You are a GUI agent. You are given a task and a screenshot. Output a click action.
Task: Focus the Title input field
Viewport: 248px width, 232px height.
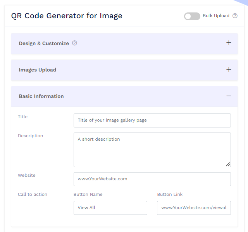tap(152, 120)
